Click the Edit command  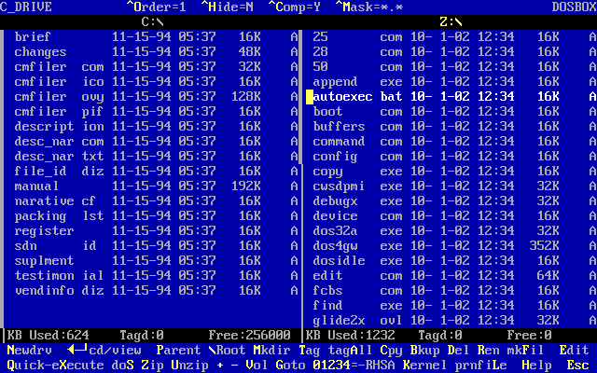(x=574, y=350)
